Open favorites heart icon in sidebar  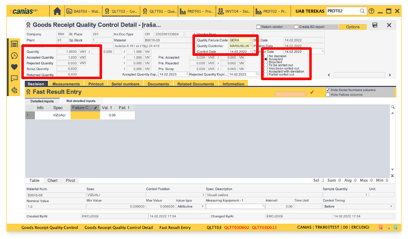[14, 67]
